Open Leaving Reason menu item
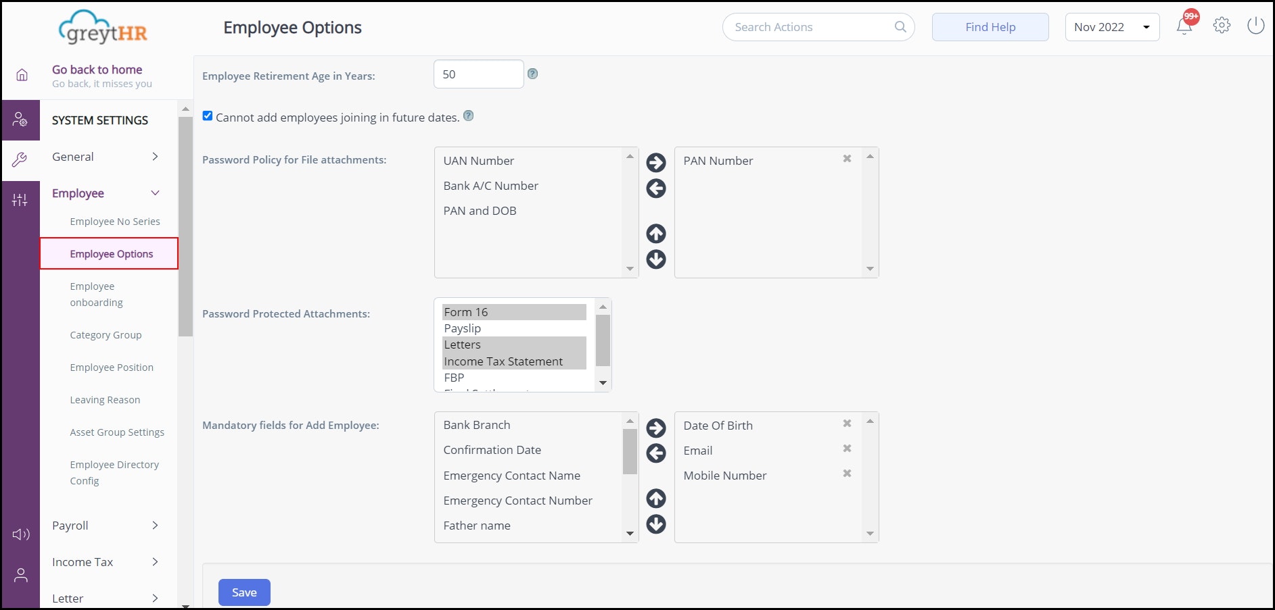The image size is (1275, 610). (x=105, y=400)
